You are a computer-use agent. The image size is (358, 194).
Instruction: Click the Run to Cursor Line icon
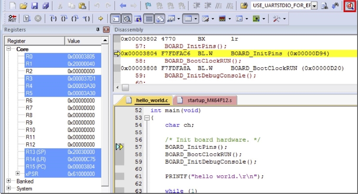pyautogui.click(x=86, y=19)
